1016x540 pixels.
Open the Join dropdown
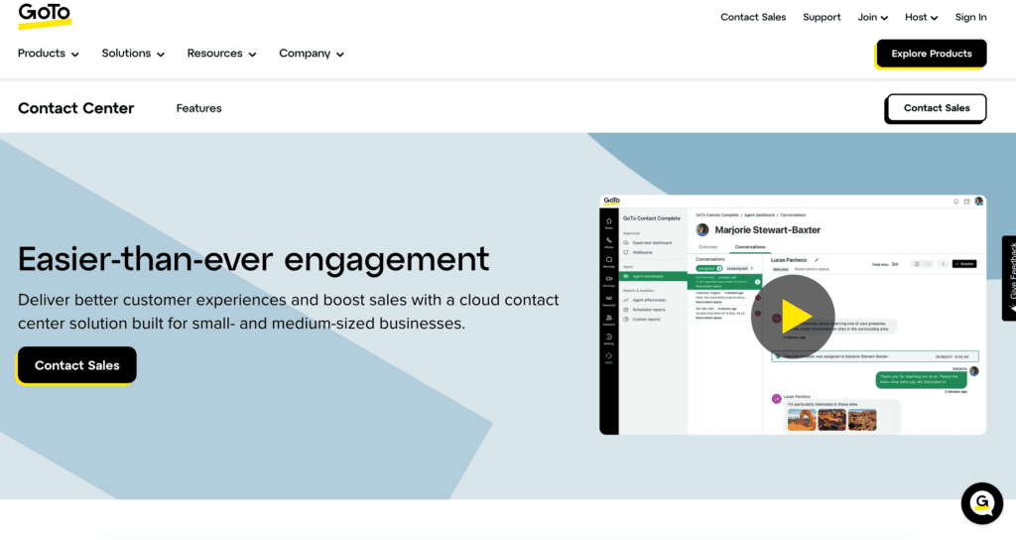pyautogui.click(x=872, y=17)
